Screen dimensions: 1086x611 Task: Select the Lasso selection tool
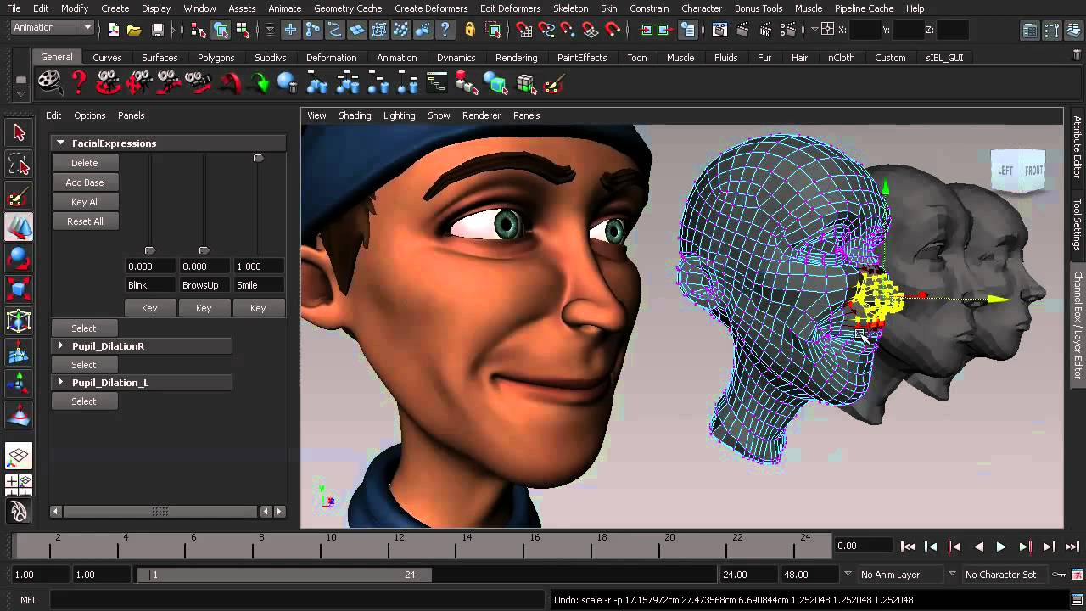[19, 165]
